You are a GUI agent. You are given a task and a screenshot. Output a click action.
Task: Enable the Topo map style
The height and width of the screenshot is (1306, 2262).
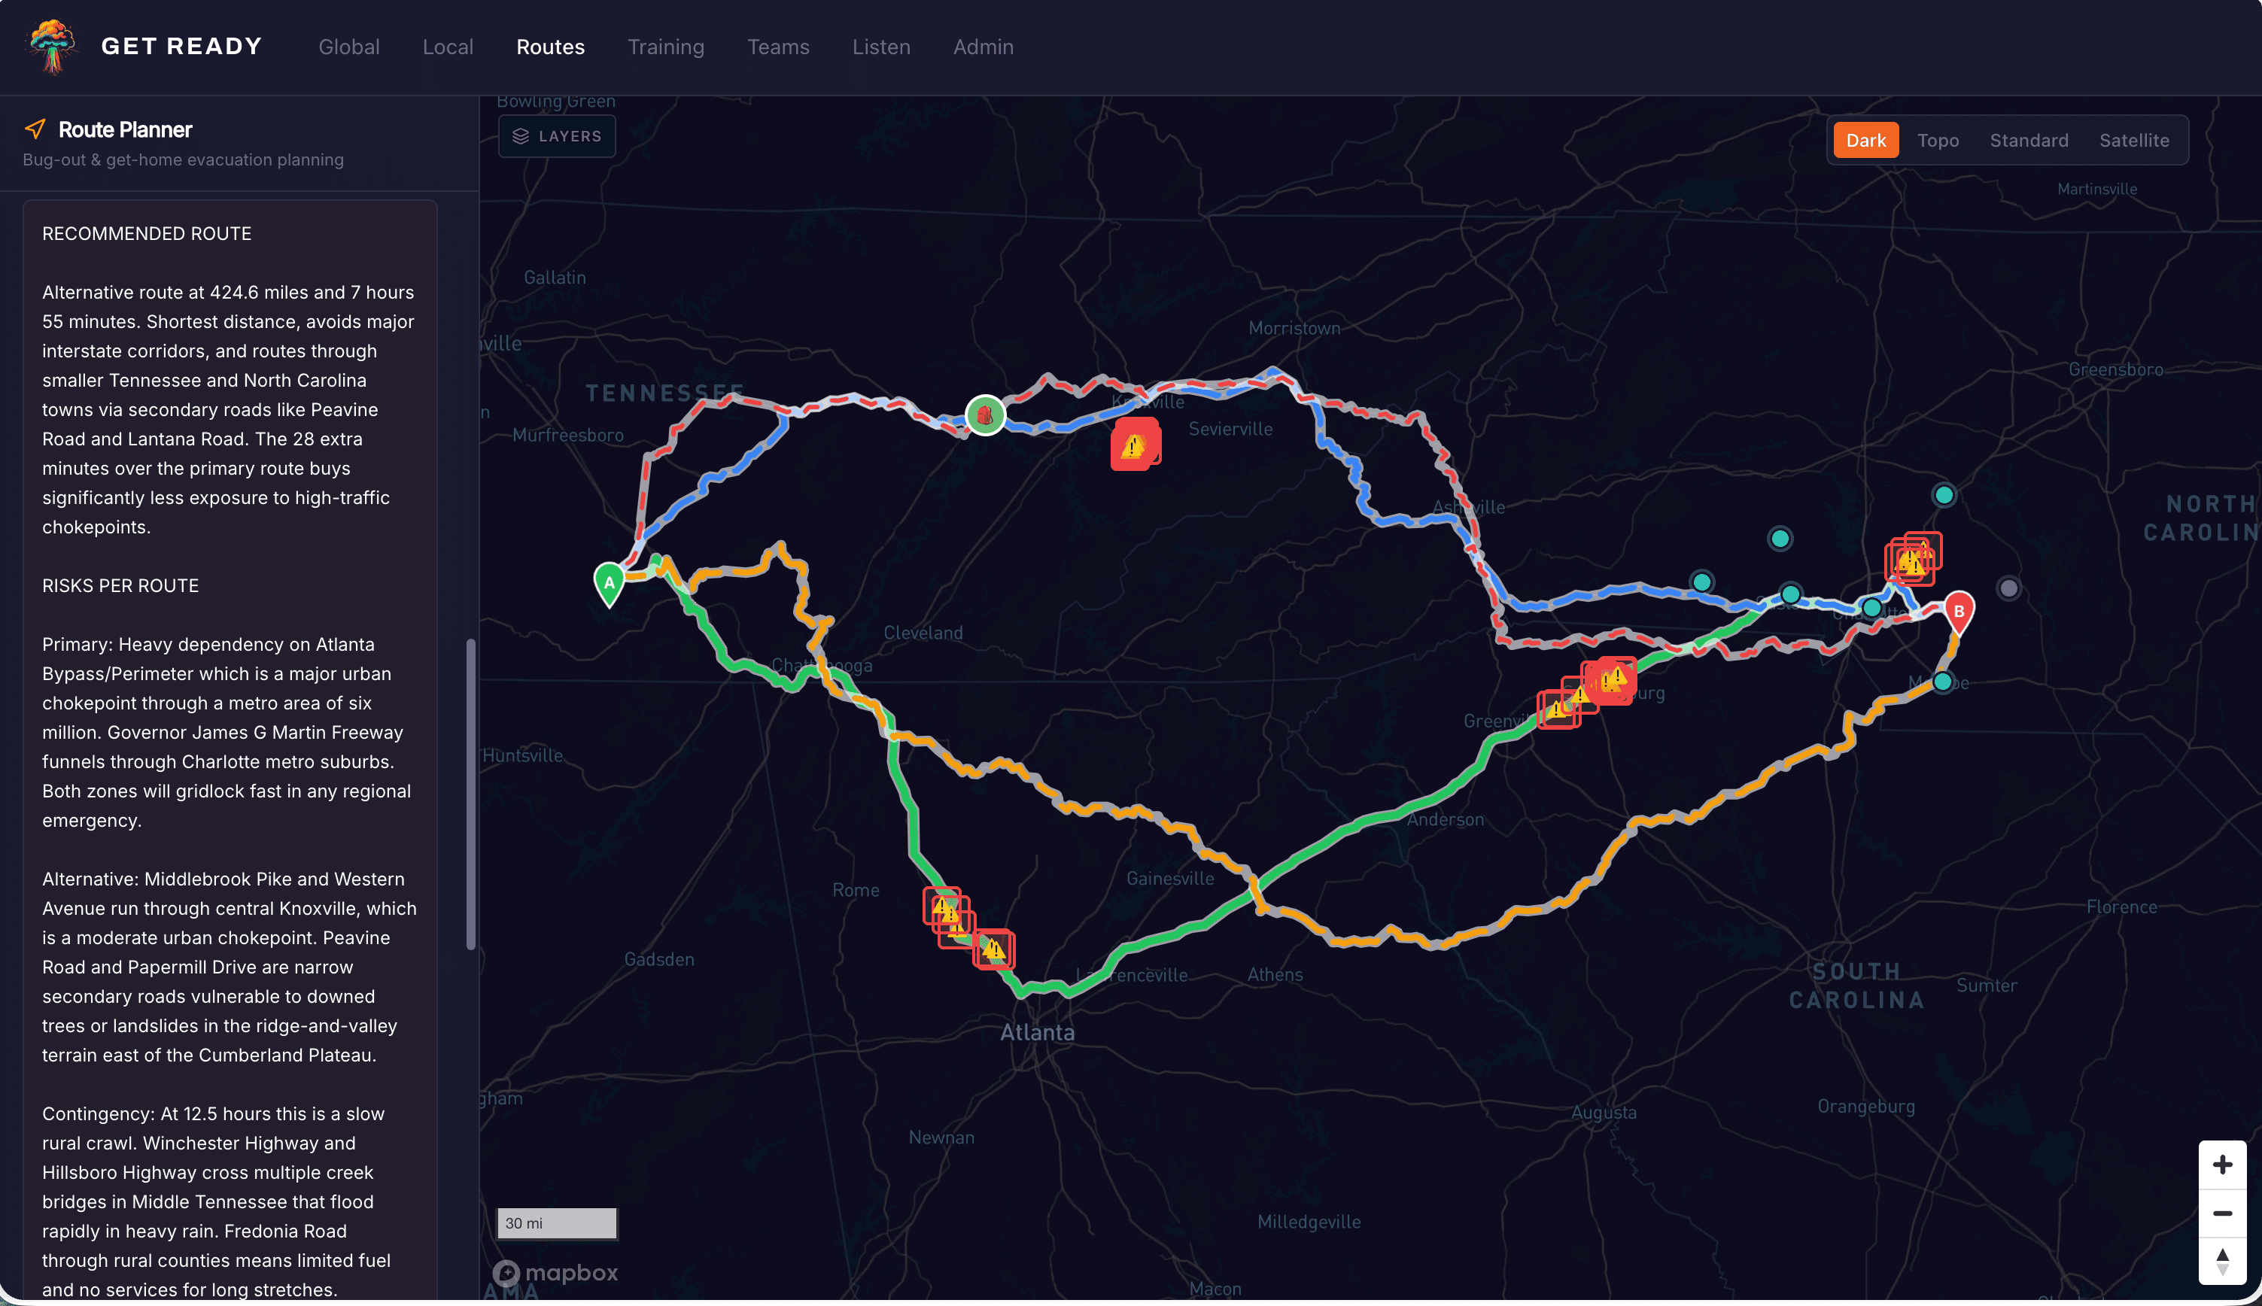click(x=1938, y=140)
